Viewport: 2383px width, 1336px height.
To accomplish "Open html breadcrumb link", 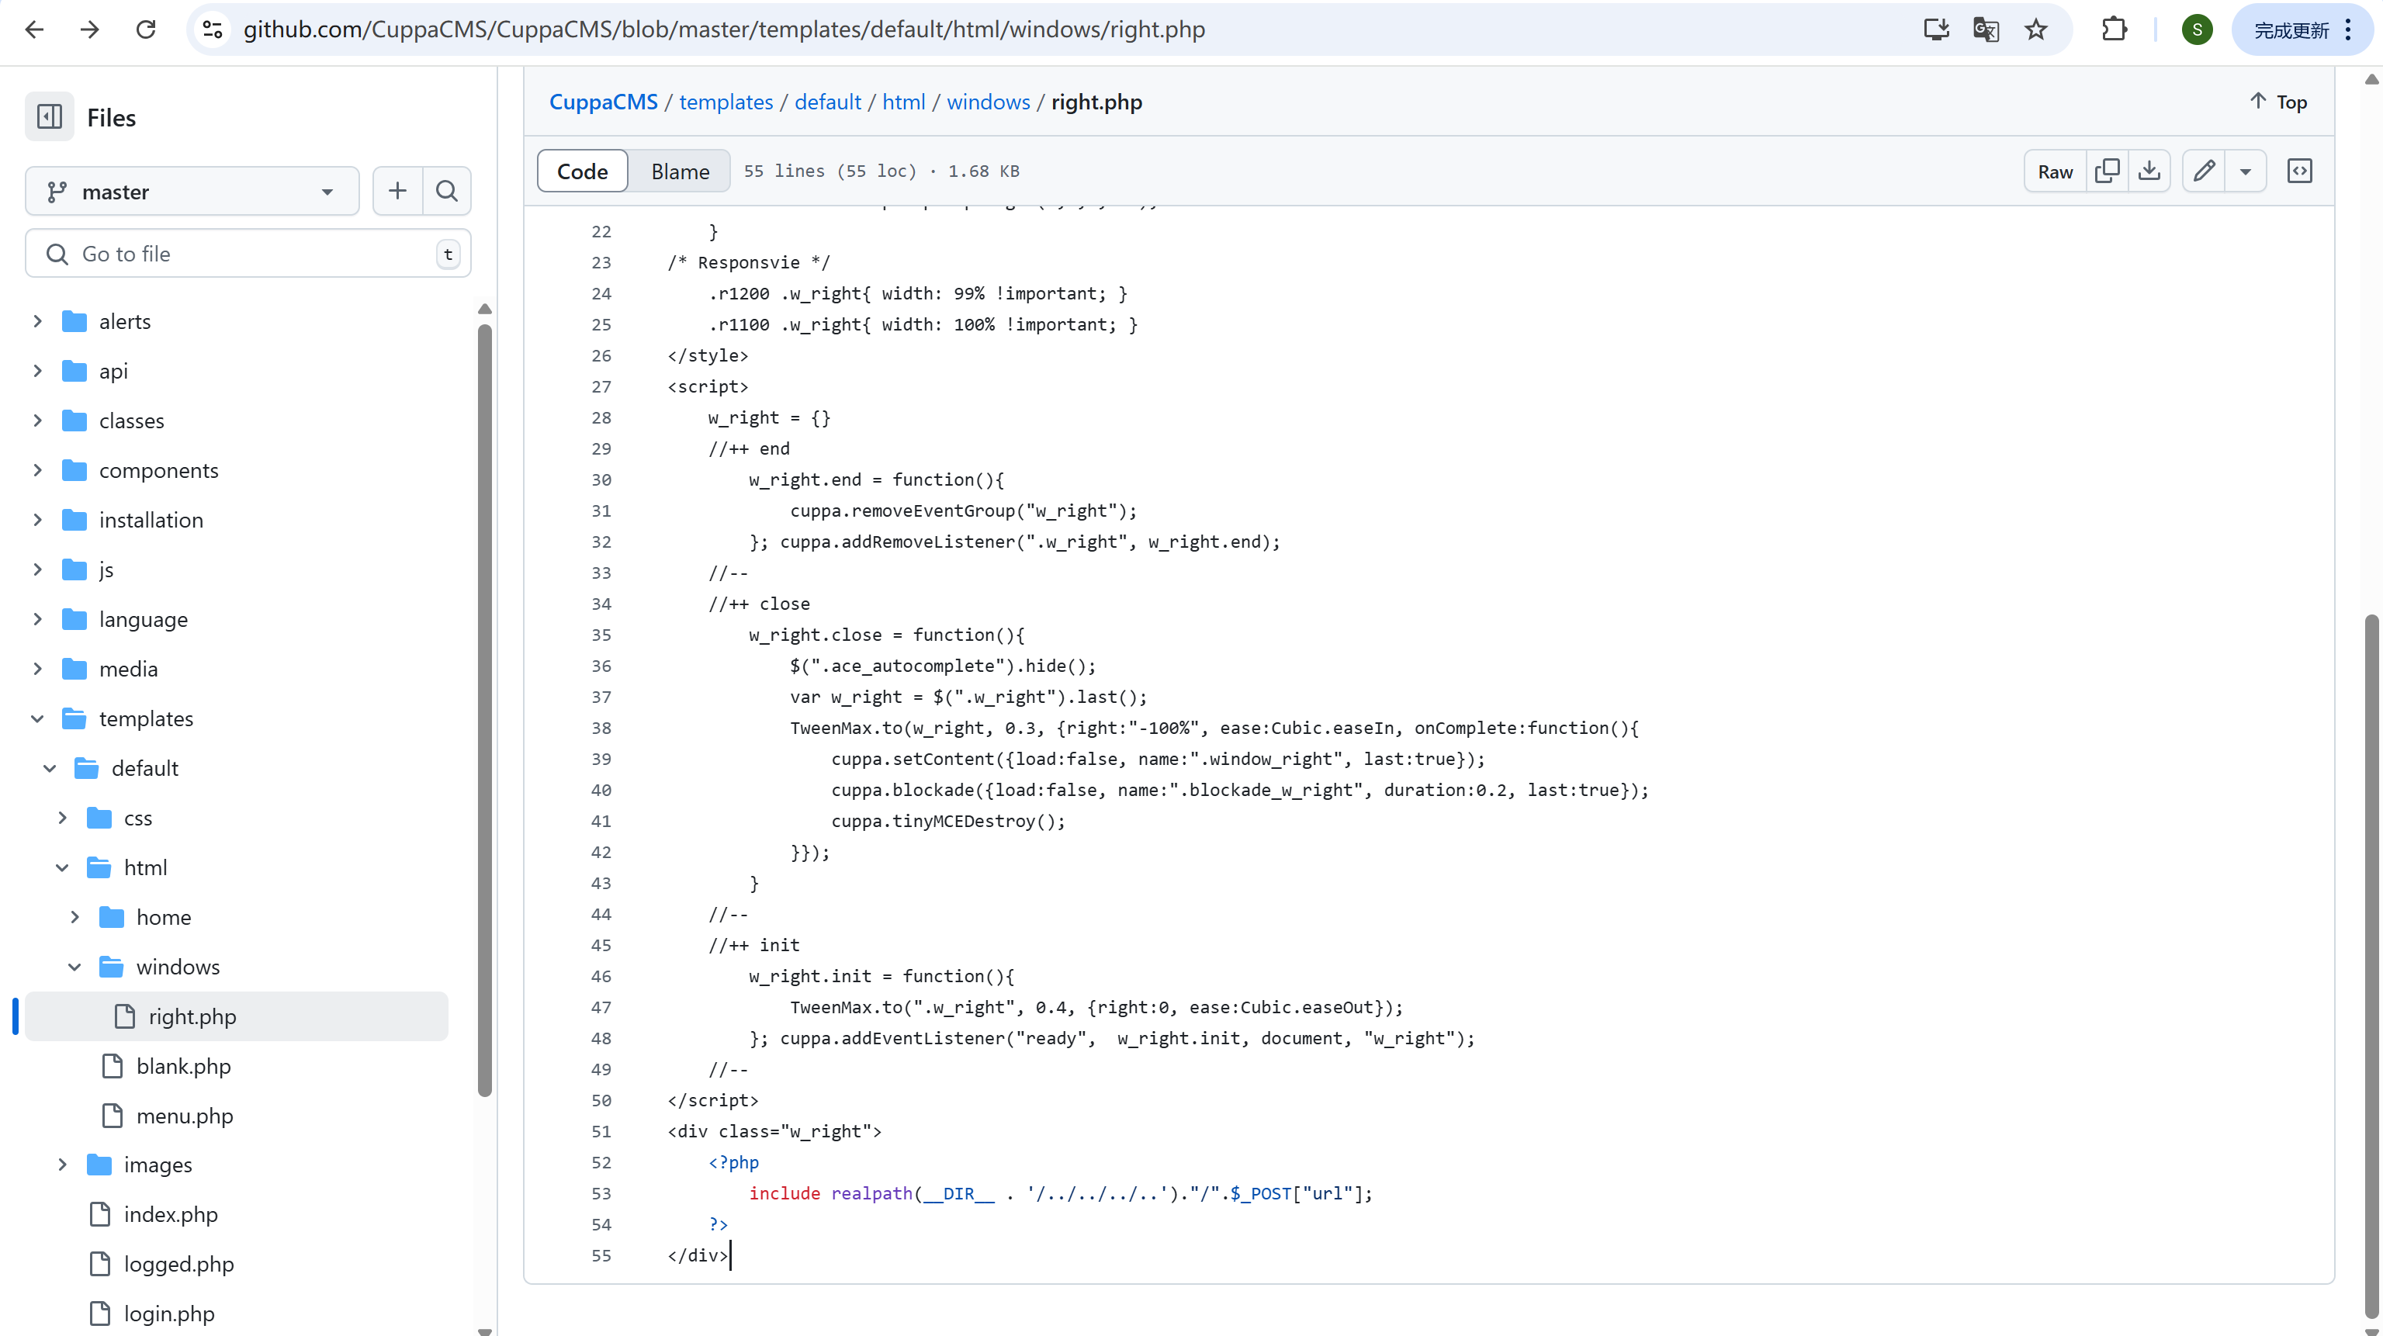I will click(903, 102).
